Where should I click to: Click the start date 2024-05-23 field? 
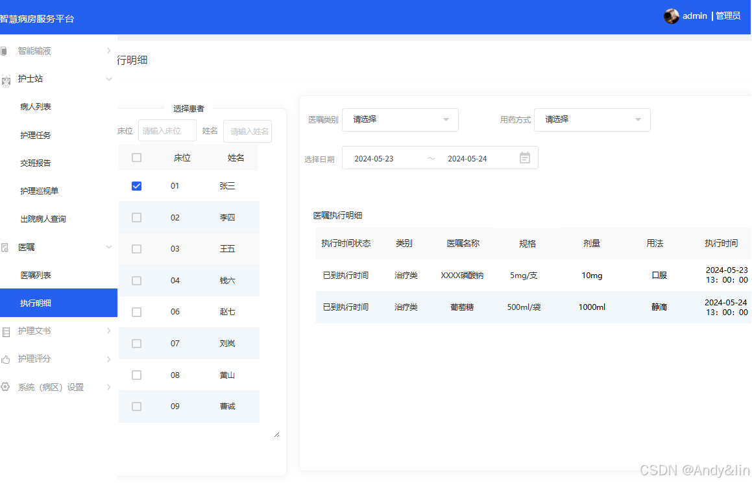pyautogui.click(x=374, y=159)
